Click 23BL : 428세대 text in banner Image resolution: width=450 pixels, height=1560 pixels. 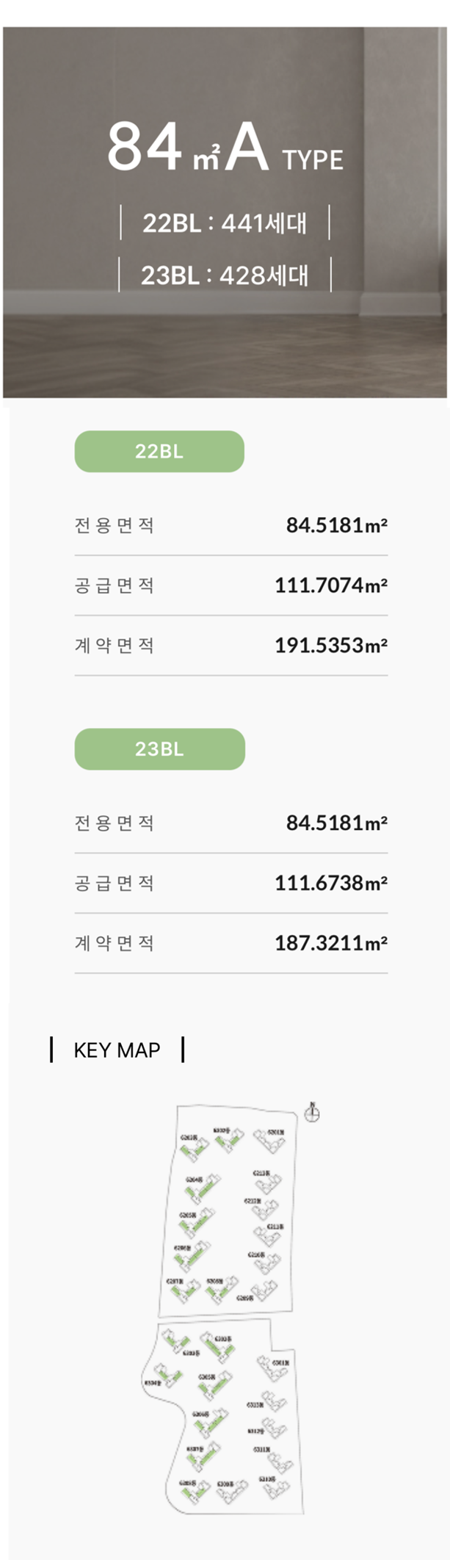[225, 275]
